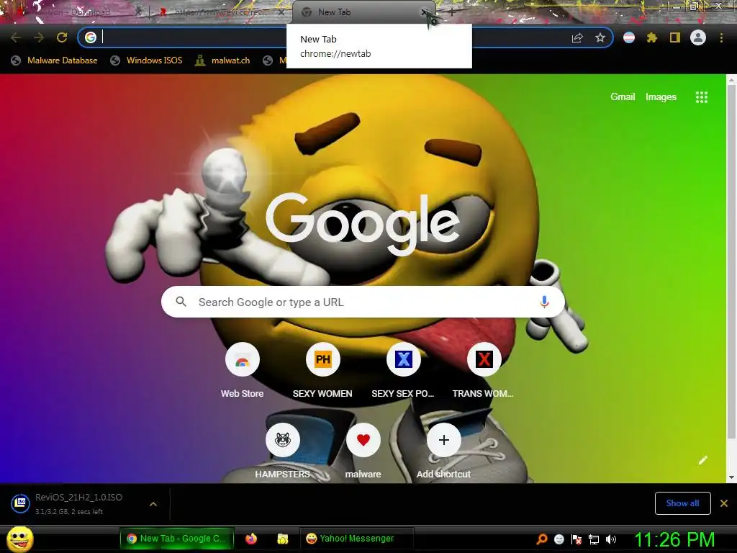The image size is (737, 553).
Task: Click the smiley face tray icon
Action: tap(559, 539)
